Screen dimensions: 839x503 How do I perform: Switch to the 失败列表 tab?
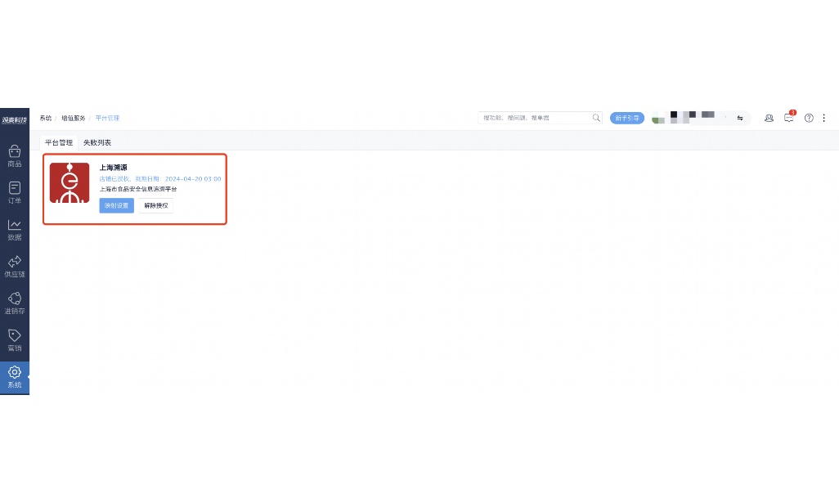[x=97, y=142]
